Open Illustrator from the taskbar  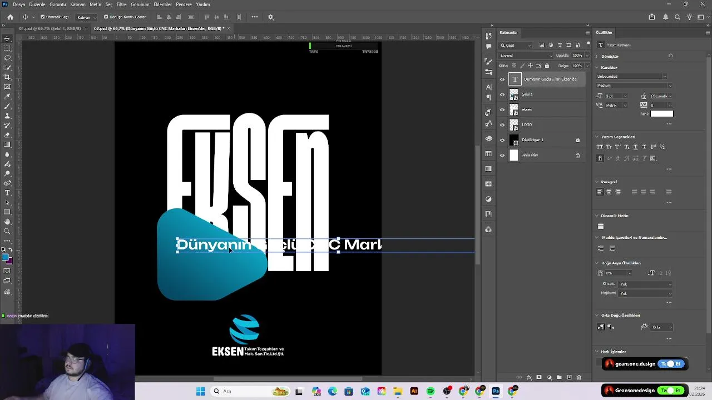point(414,391)
